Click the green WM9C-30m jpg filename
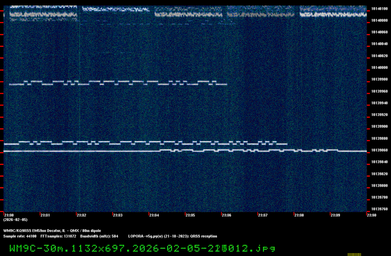The image size is (391, 256). (142, 248)
